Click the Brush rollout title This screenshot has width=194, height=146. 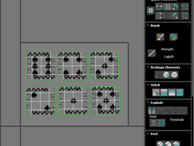pos(155,26)
